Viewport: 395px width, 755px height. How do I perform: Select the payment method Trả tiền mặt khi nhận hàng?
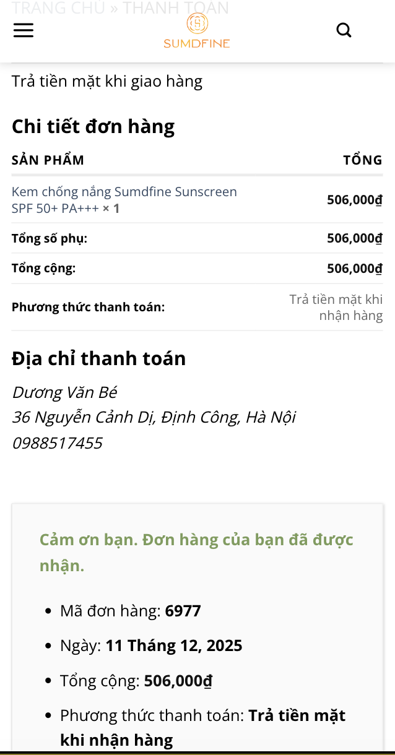click(336, 307)
